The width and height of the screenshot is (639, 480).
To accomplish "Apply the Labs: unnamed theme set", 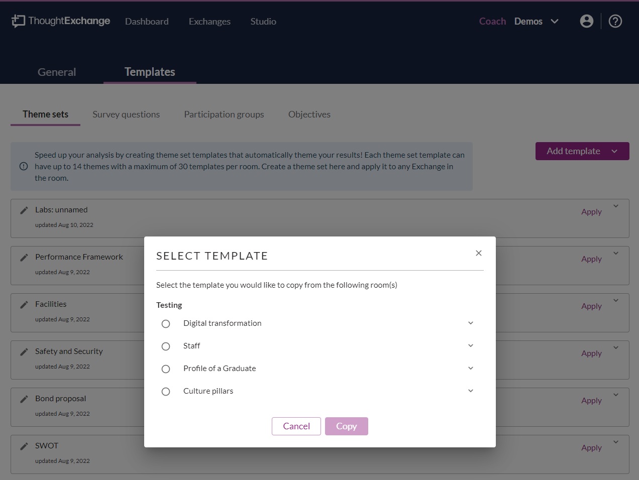I will tap(591, 212).
